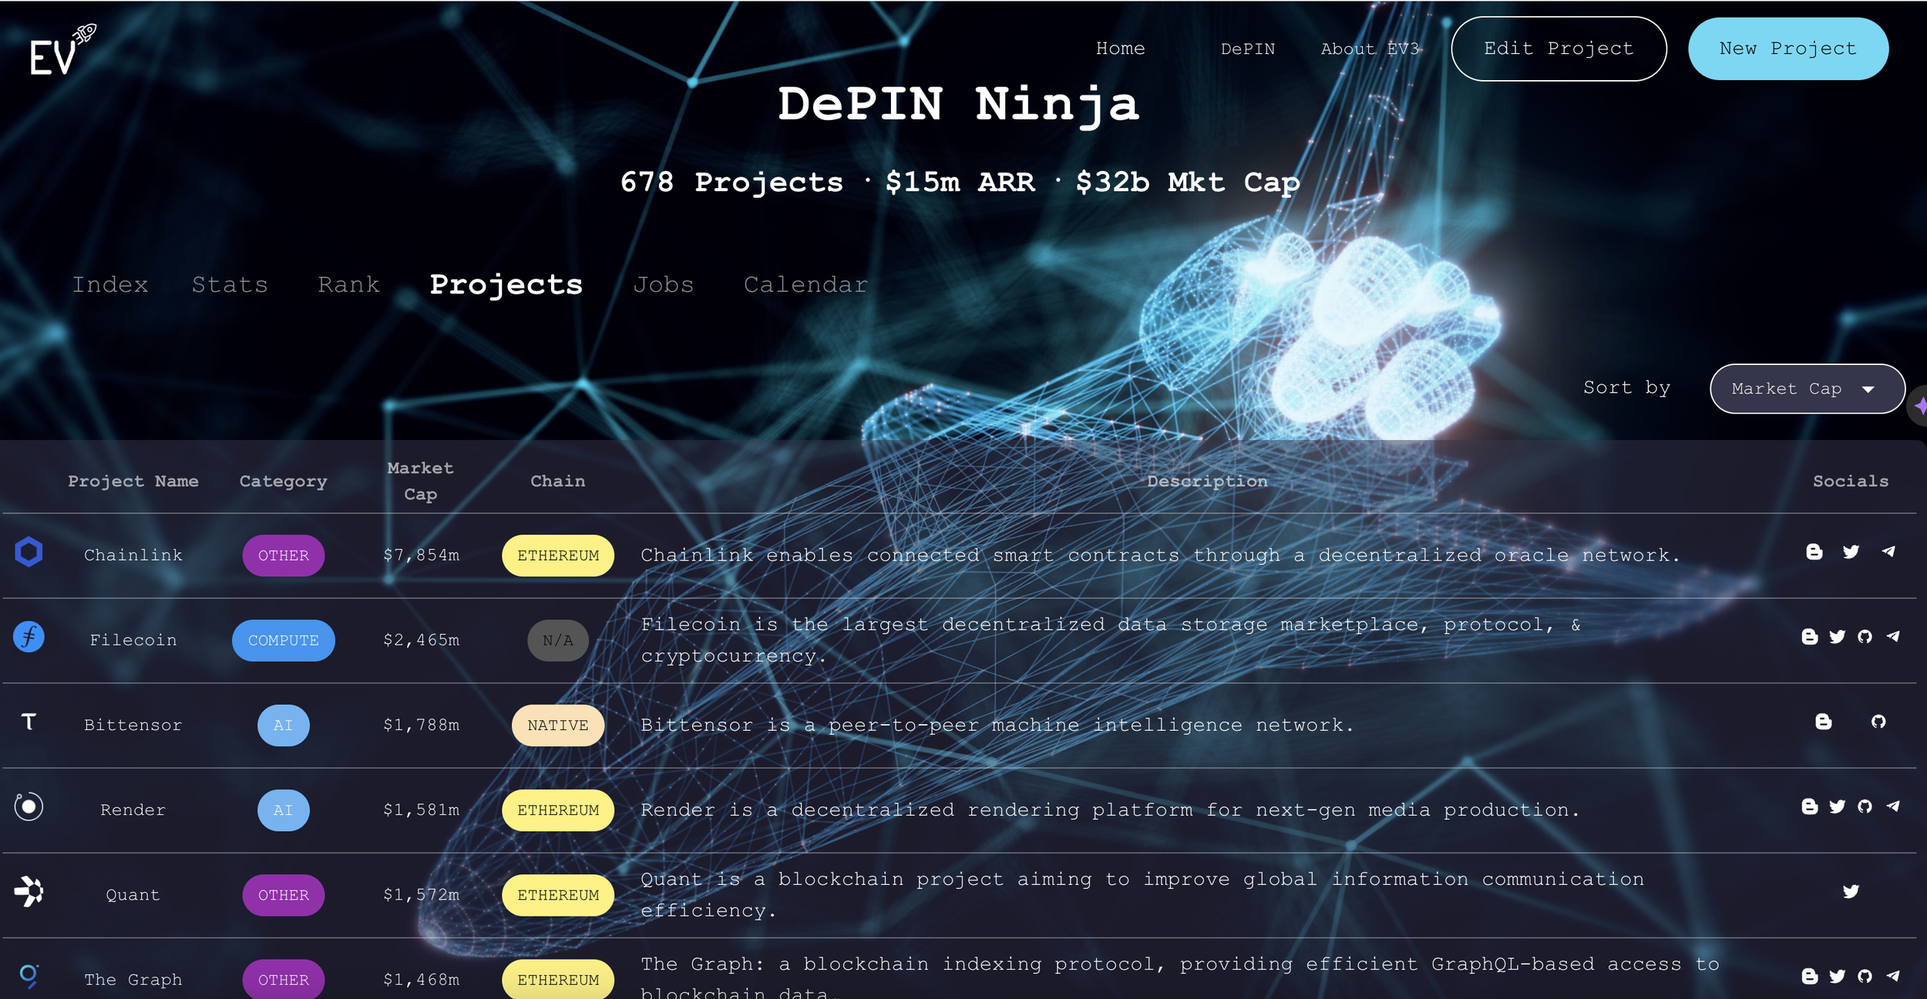Screen dimensions: 1927x999
Task: Switch to the Jobs tab
Action: point(663,285)
